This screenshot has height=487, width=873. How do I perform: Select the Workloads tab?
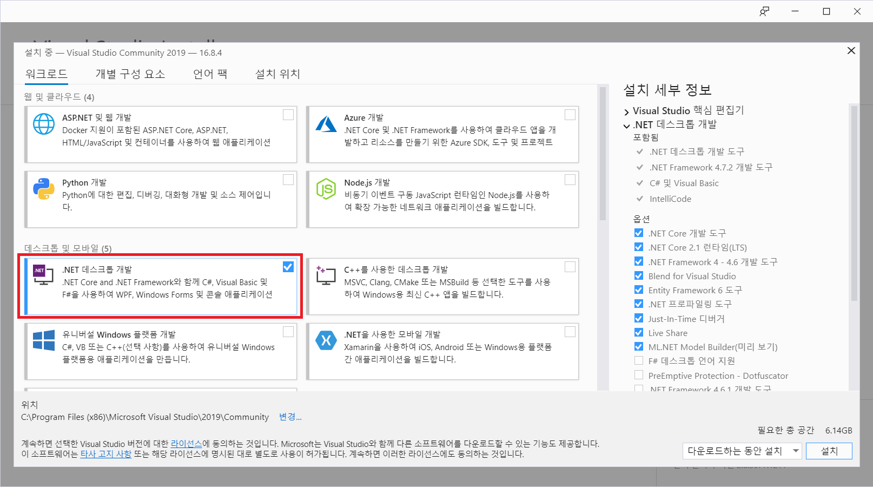pos(47,74)
